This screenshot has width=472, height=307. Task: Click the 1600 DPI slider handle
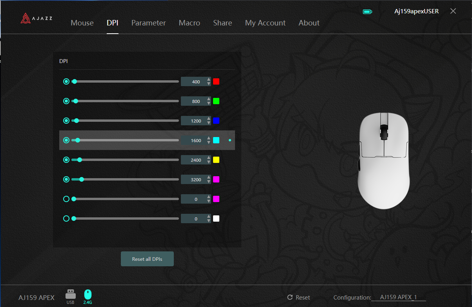point(78,140)
